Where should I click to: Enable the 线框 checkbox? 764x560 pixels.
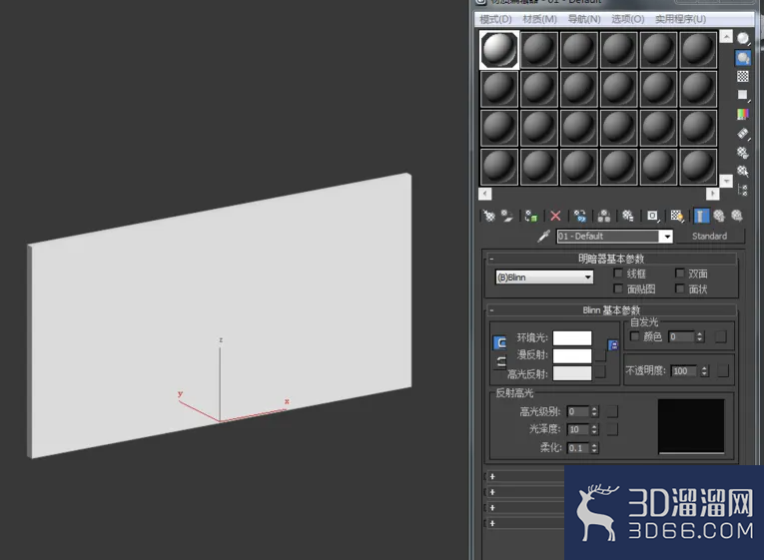pos(618,274)
